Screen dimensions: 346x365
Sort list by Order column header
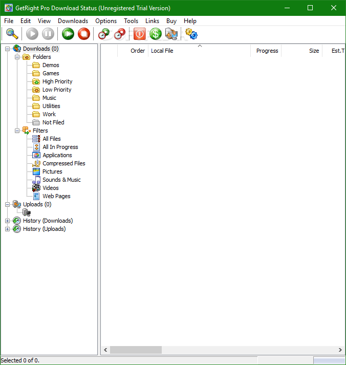click(x=133, y=51)
